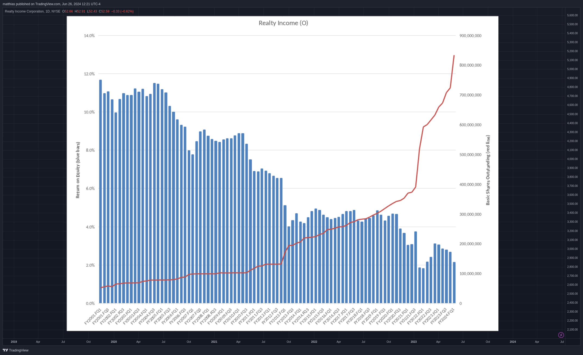Click the 300,000,000 right axis label
Image resolution: width=583 pixels, height=355 pixels.
coord(470,214)
